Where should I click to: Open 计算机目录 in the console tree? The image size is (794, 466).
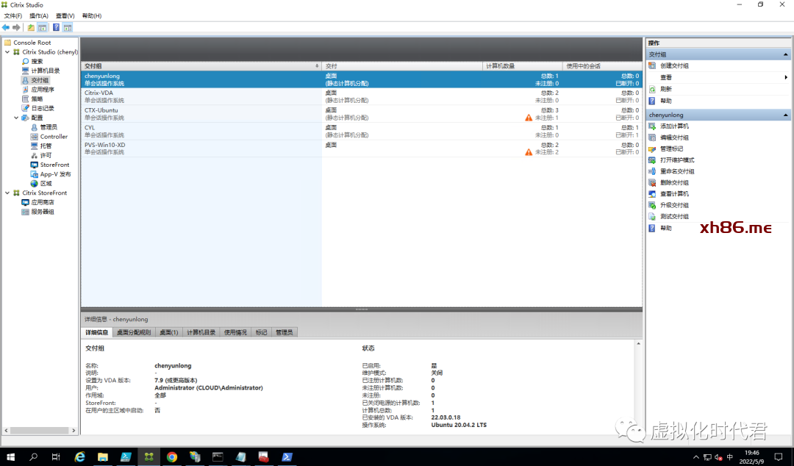pyautogui.click(x=45, y=71)
